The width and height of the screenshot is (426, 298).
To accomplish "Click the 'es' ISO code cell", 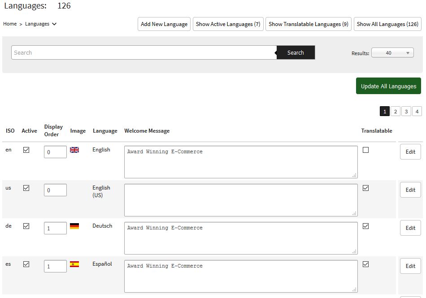I will click(8, 264).
